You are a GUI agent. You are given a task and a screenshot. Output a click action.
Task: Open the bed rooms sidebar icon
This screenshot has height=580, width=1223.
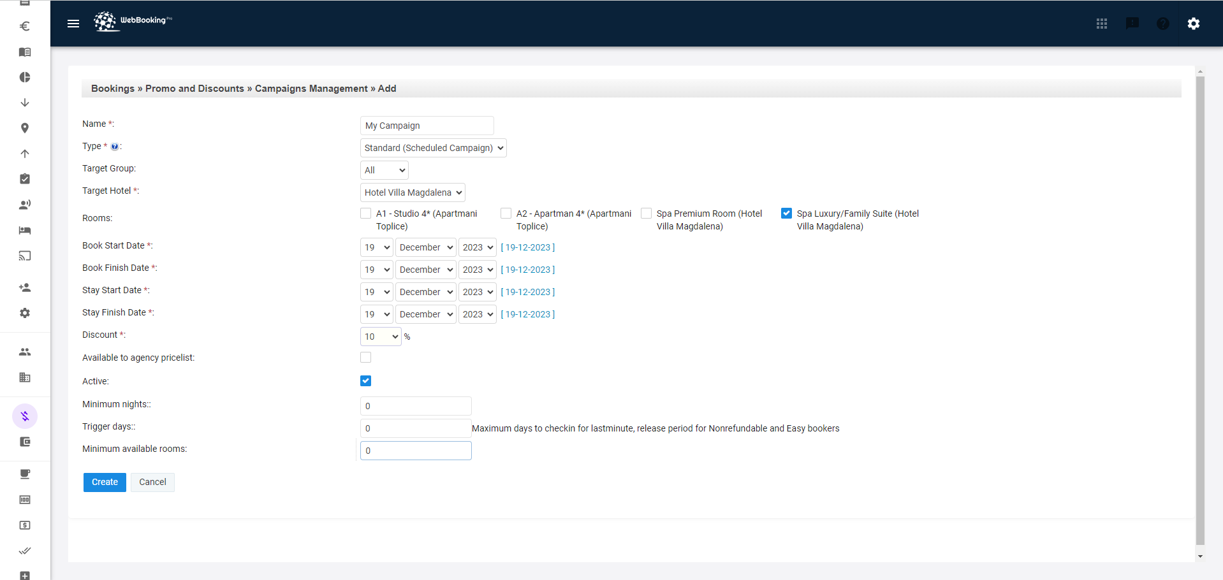pos(25,230)
